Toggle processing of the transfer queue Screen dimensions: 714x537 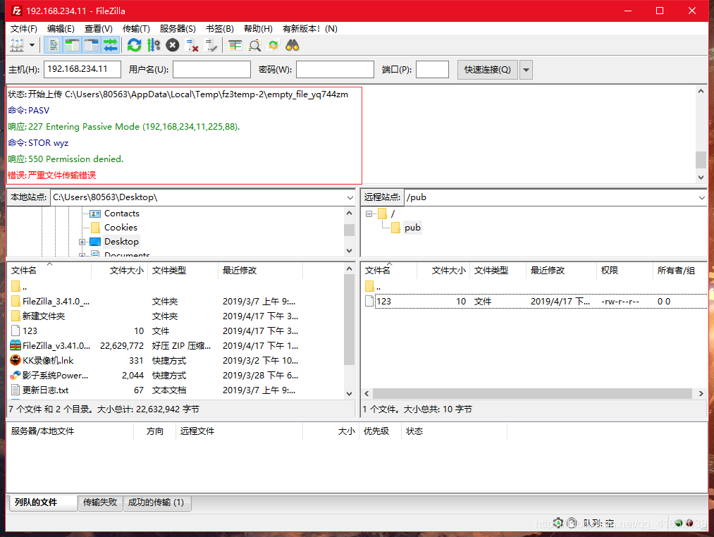[154, 45]
